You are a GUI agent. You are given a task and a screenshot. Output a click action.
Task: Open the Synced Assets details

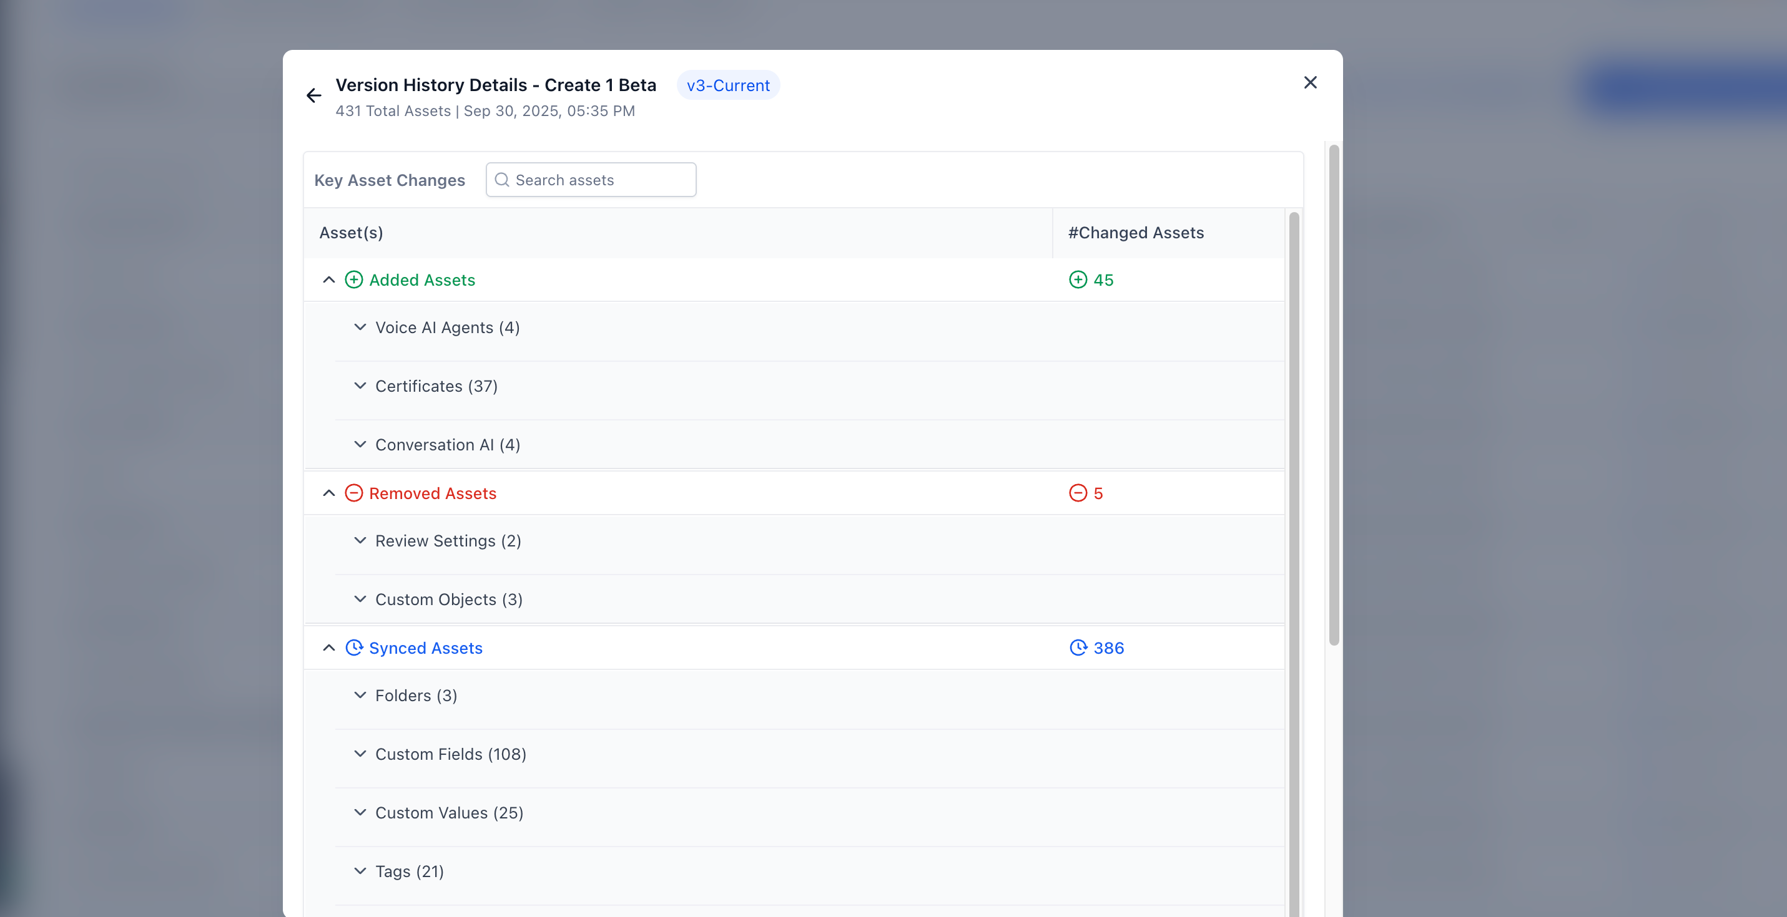pos(425,648)
